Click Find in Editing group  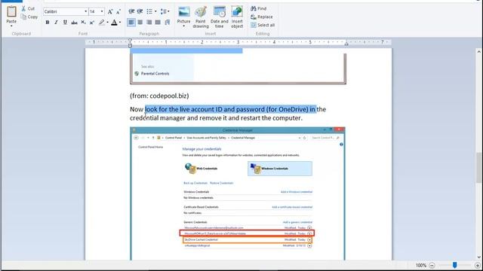(259, 8)
